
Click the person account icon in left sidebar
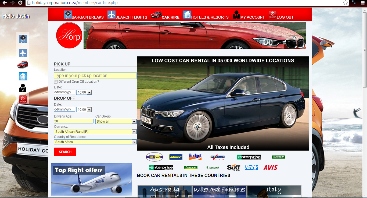click(x=23, y=88)
